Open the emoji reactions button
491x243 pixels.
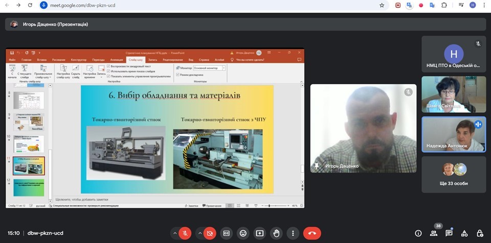pyautogui.click(x=243, y=233)
